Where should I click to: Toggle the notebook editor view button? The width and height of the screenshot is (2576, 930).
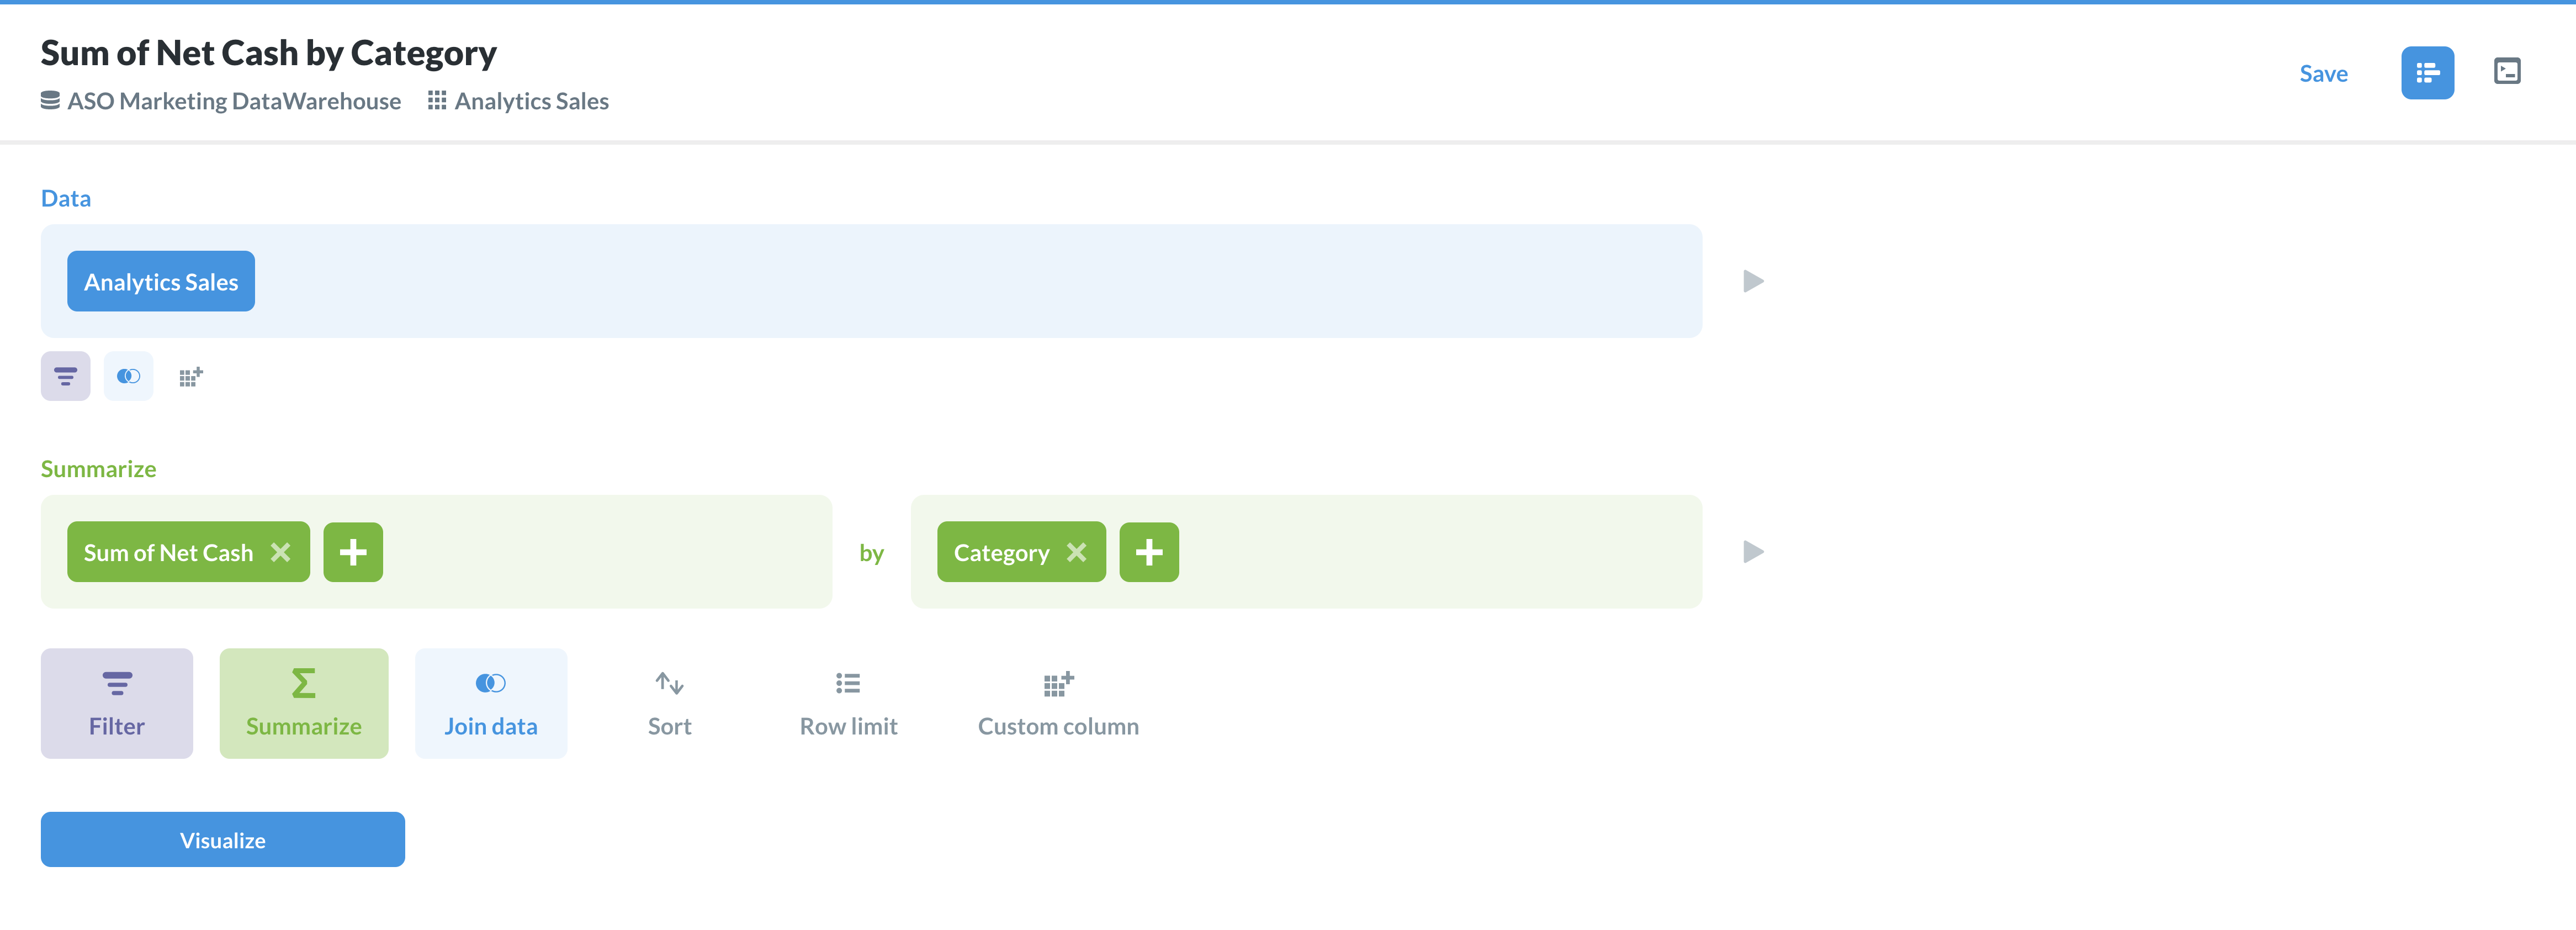pos(2427,73)
